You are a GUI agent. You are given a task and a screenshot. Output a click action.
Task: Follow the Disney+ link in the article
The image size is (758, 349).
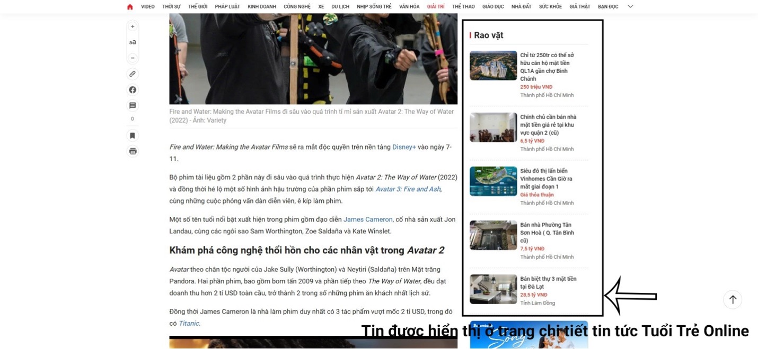(x=404, y=147)
